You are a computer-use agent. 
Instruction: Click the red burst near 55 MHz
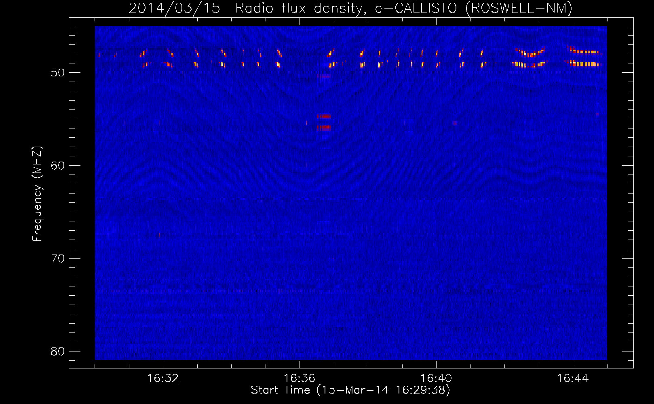click(x=323, y=122)
